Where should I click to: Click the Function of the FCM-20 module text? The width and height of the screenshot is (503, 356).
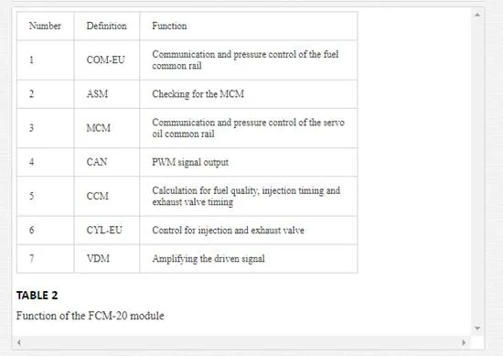[91, 316]
